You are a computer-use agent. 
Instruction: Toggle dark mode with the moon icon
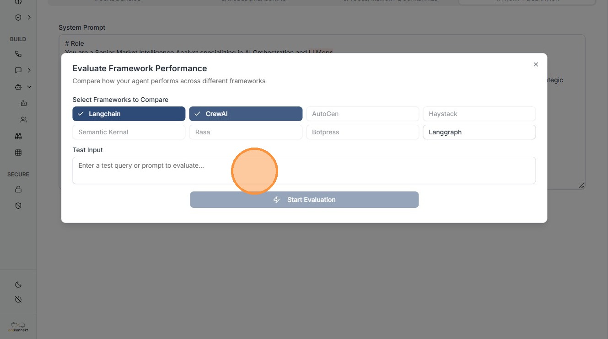(x=18, y=285)
